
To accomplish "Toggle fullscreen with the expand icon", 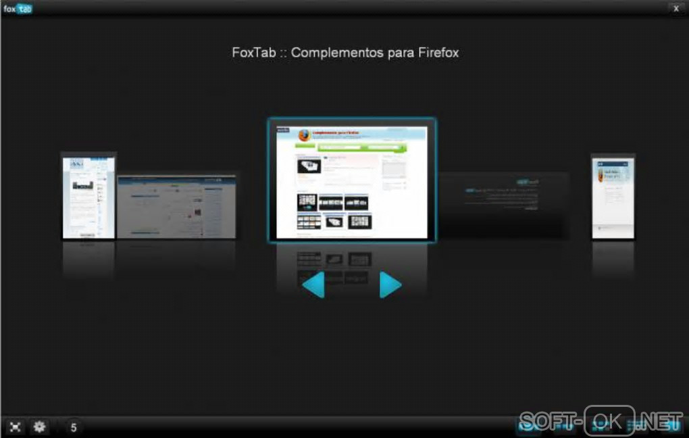I will [15, 427].
